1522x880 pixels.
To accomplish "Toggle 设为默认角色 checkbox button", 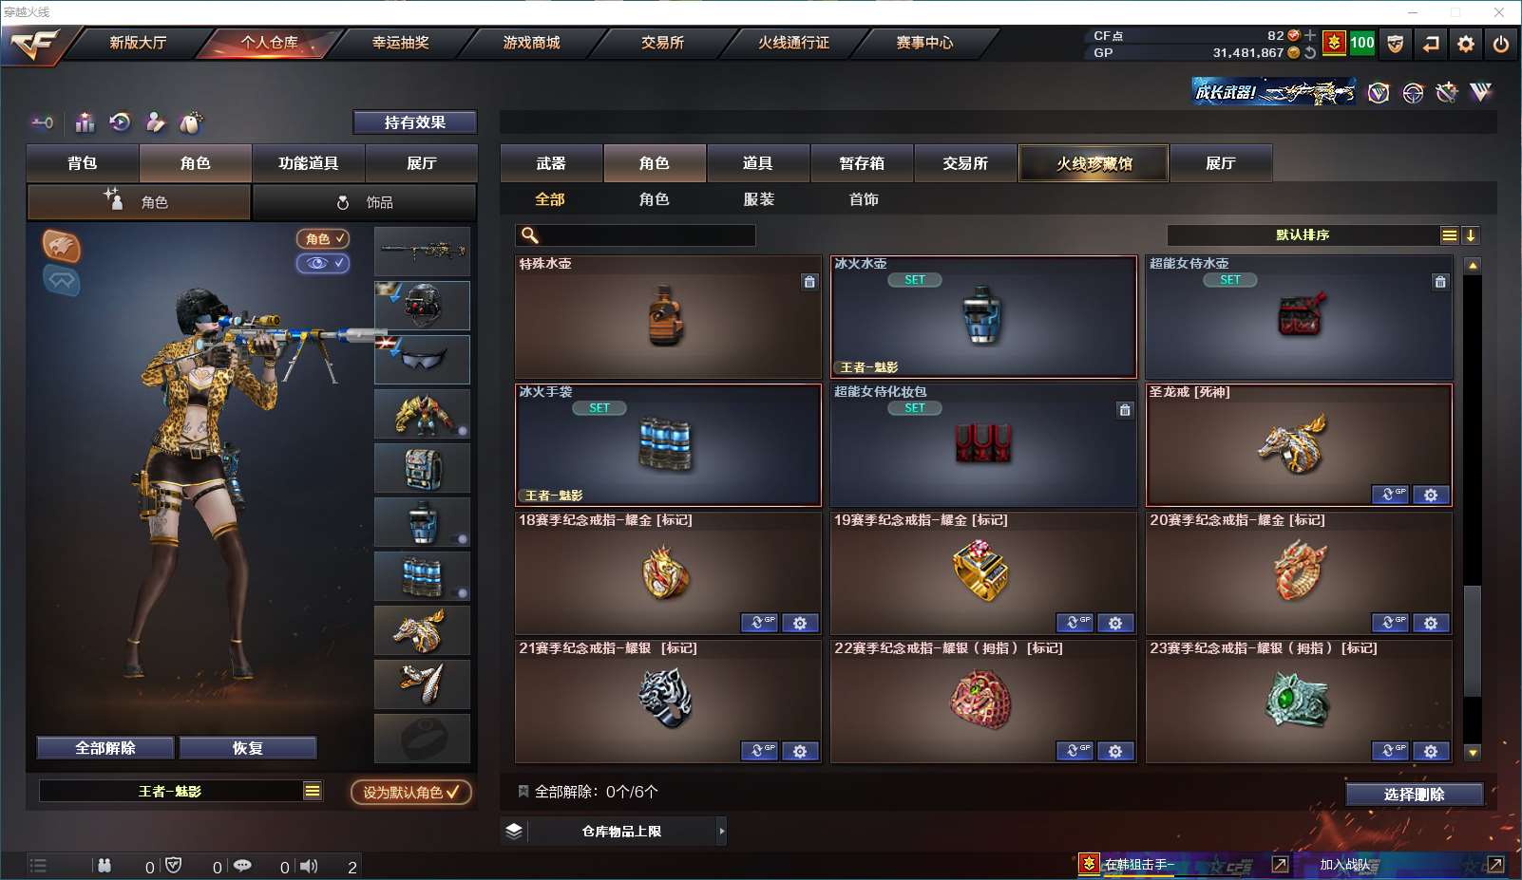I will (x=410, y=792).
